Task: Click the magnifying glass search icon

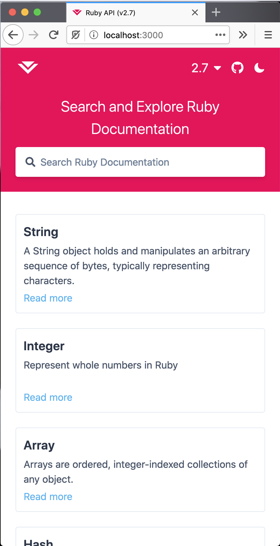Action: 30,162
